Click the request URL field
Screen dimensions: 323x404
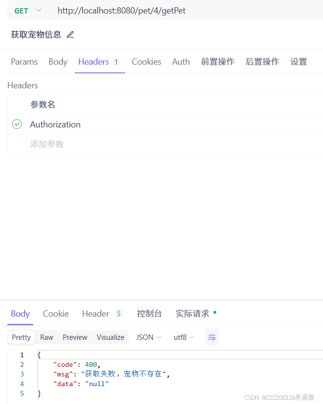click(x=187, y=11)
